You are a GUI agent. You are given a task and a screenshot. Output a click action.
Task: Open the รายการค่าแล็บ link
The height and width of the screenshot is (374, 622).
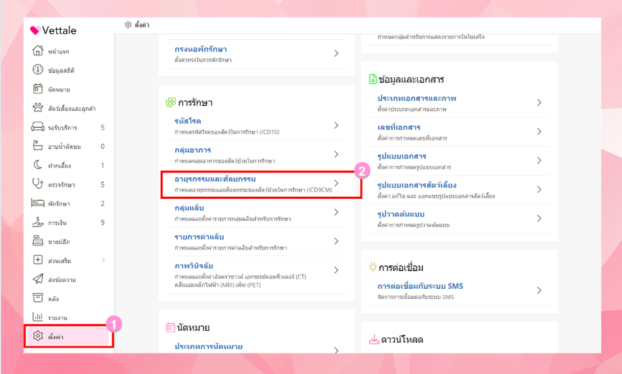tap(199, 237)
